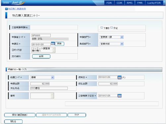Switch to the FDR tab
This screenshot has width=166, height=124.
109,3
